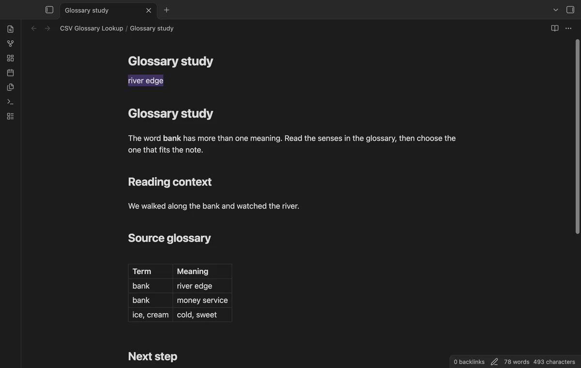Open today's daily note calendar icon
The image size is (581, 368).
(x=11, y=73)
